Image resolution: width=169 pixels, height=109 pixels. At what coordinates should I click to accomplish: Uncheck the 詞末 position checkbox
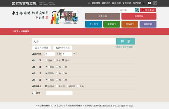pyautogui.click(x=63, y=60)
